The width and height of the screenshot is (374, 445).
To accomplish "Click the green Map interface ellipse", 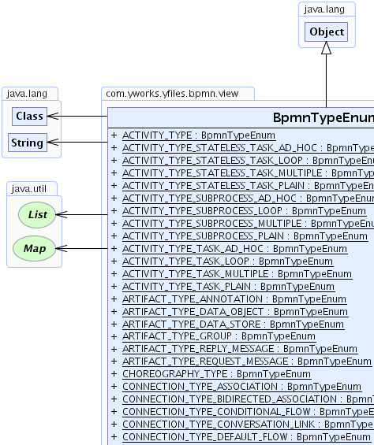I will point(35,249).
